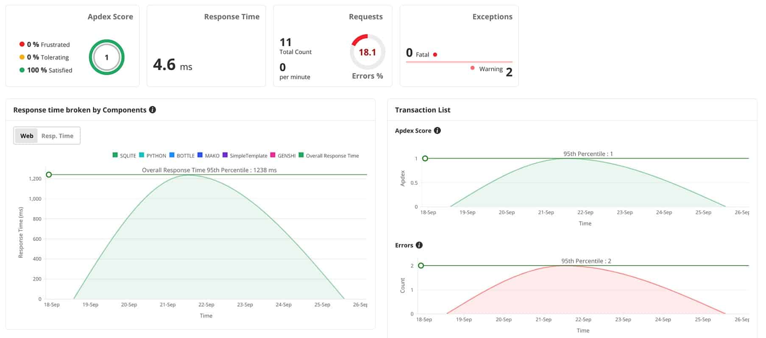Switch to the Resp. Time tab
The height and width of the screenshot is (338, 766).
[x=57, y=136]
